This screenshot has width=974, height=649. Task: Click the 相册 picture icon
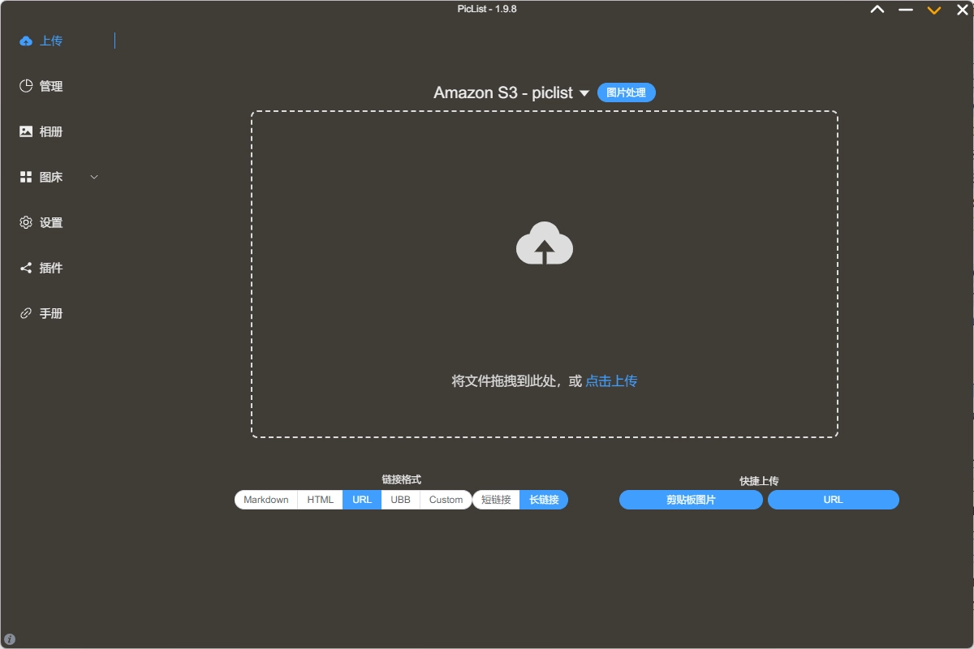click(x=26, y=131)
